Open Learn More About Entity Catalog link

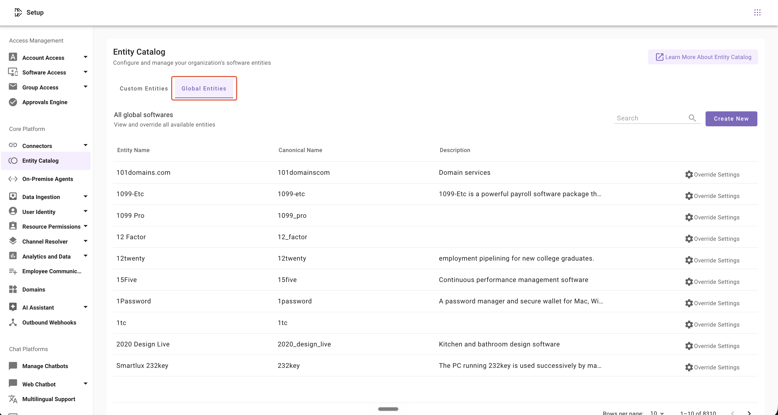703,57
